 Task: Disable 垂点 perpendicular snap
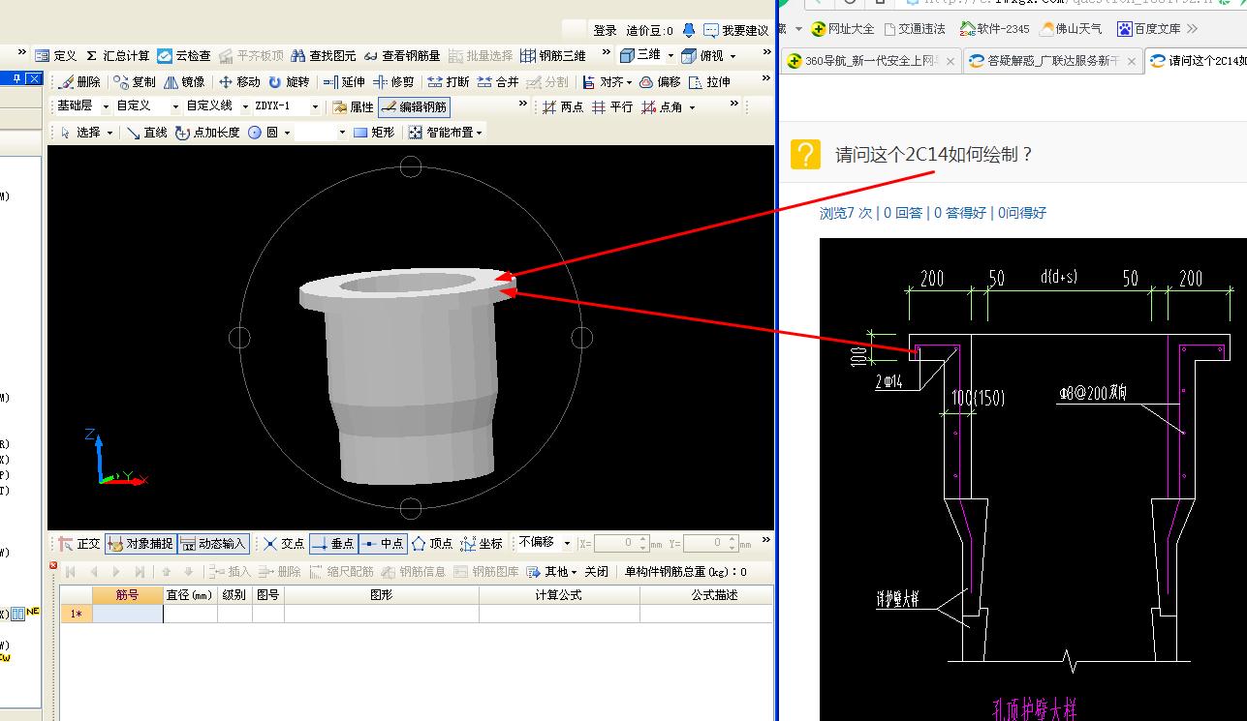coord(333,544)
